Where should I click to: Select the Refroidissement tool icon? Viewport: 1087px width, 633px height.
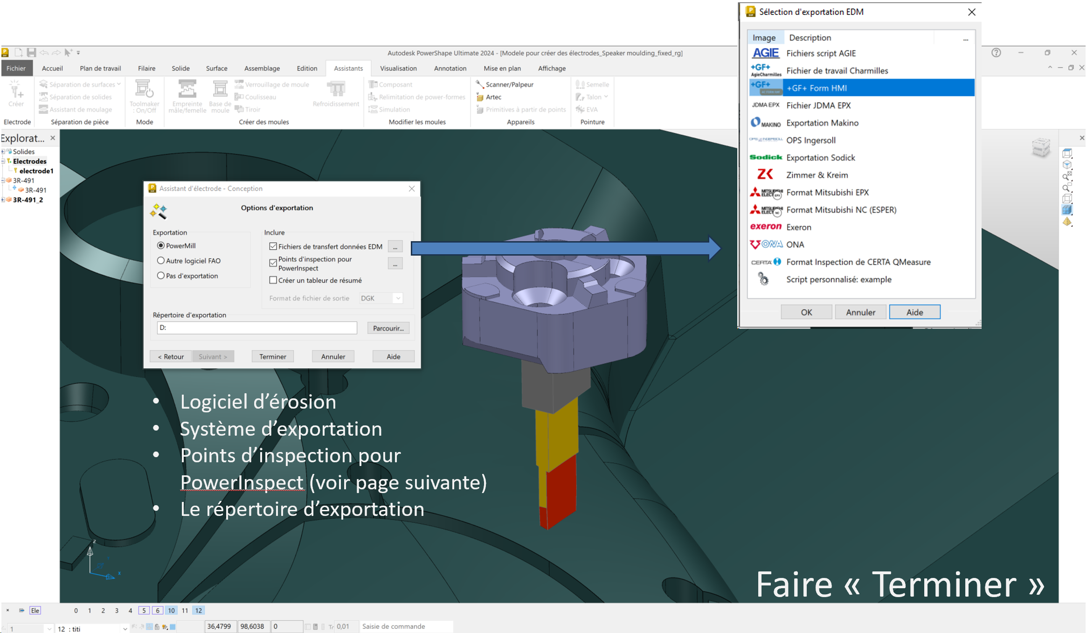[336, 89]
